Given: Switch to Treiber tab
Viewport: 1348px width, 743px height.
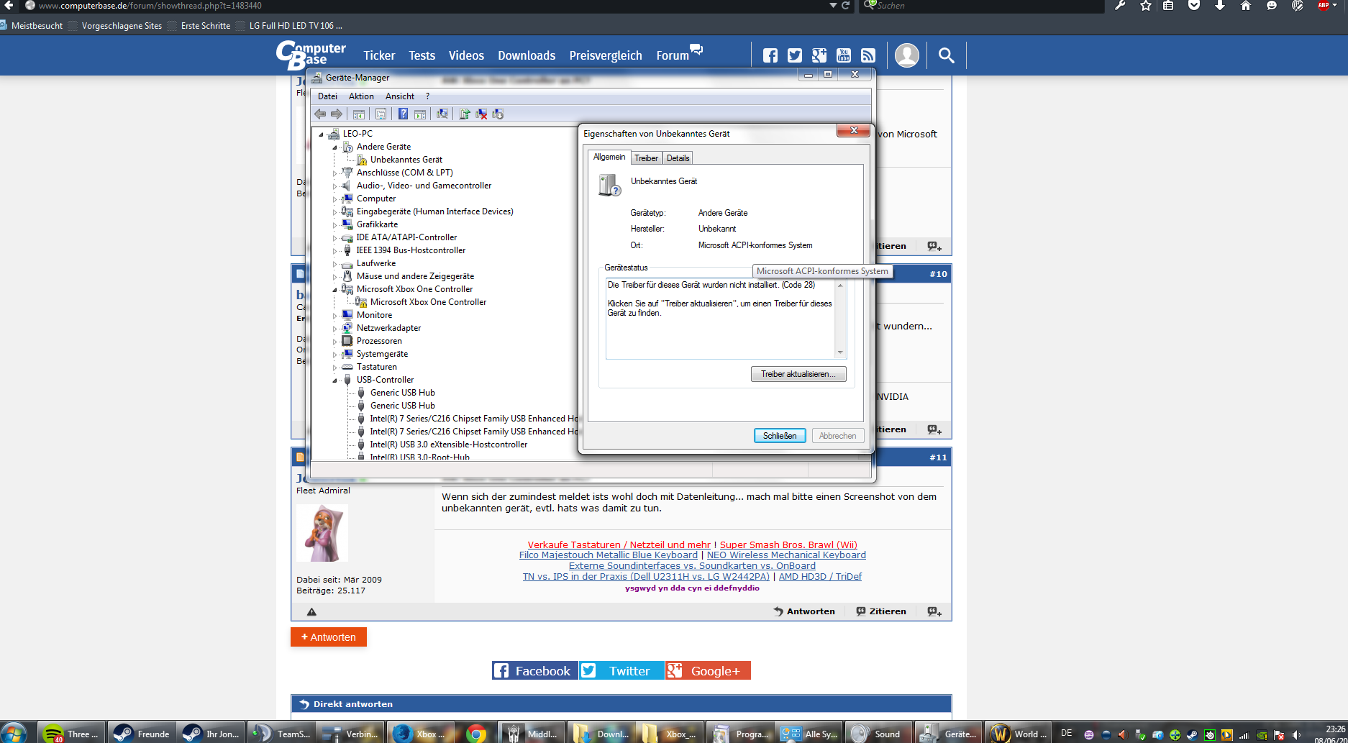Looking at the screenshot, I should [x=646, y=158].
